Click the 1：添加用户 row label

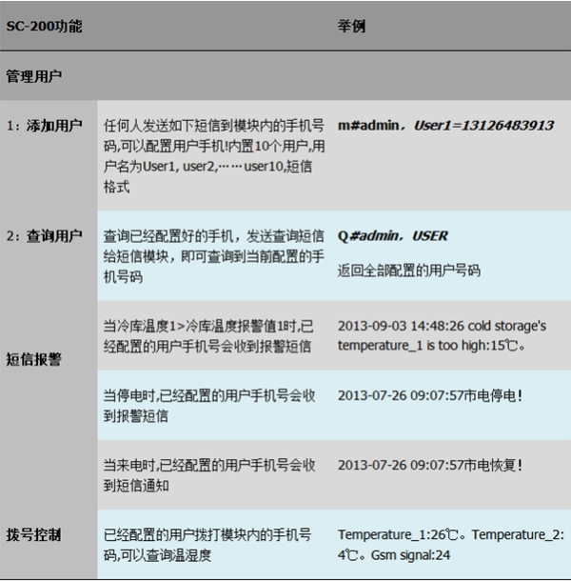[45, 126]
